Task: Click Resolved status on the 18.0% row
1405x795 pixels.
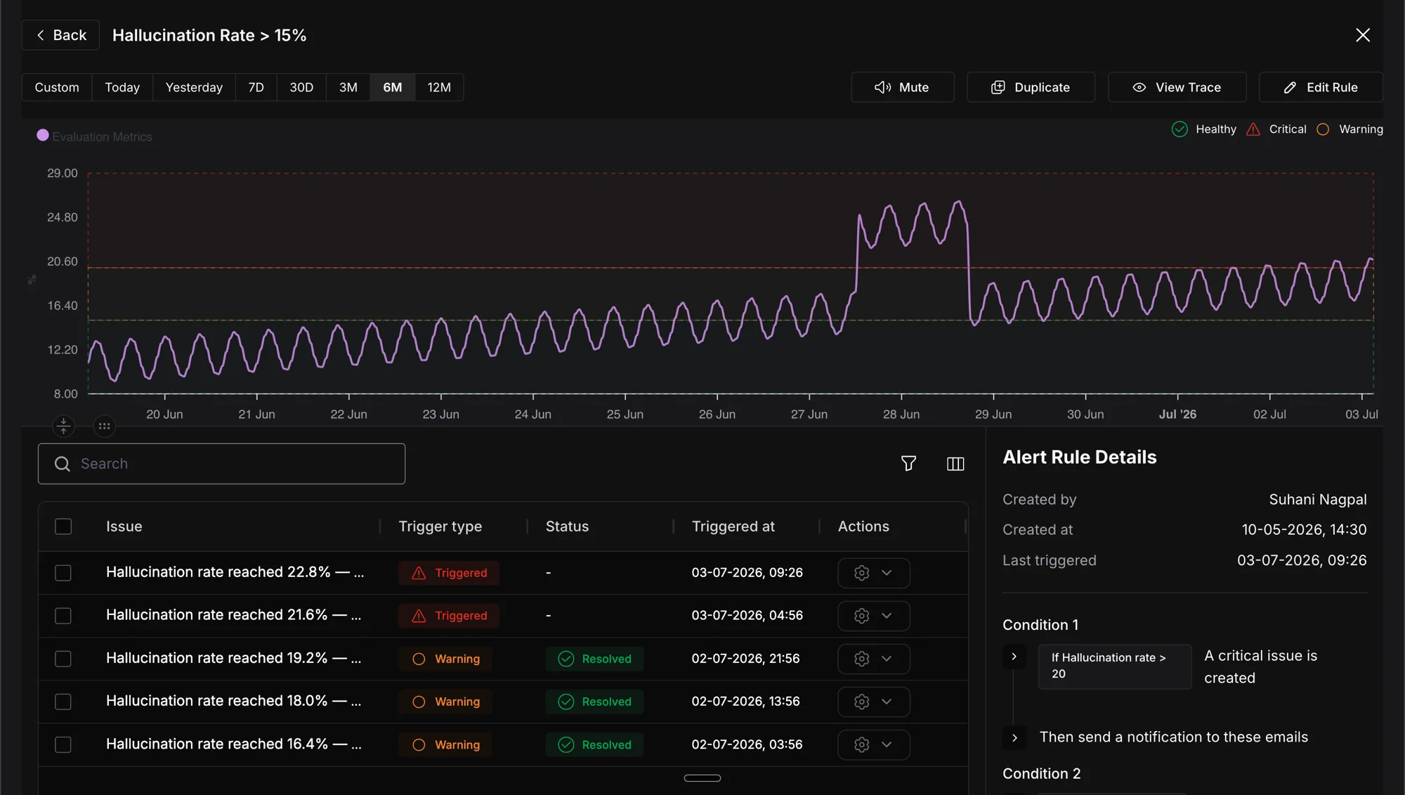Action: tap(594, 702)
